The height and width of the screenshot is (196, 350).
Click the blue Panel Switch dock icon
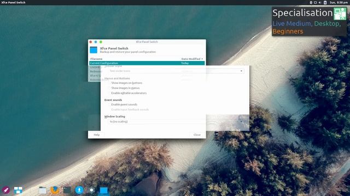[103, 191]
